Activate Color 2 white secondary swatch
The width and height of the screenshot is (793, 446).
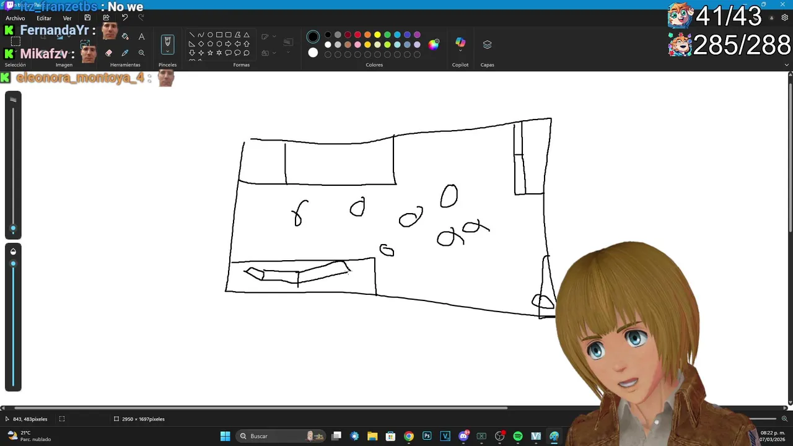point(313,53)
